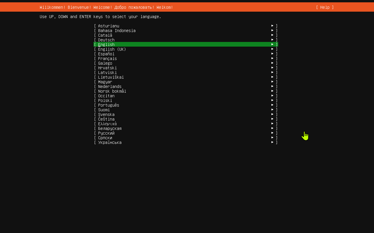The width and height of the screenshot is (374, 233).
Task: Select Čeština language
Action: tap(186, 119)
